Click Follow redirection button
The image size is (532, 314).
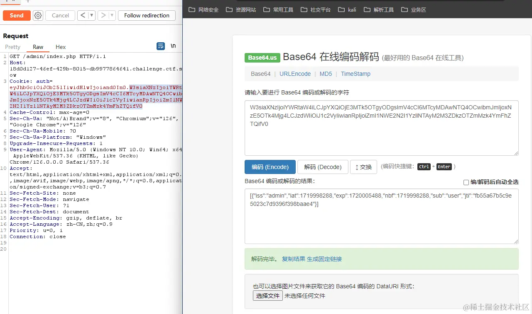click(147, 15)
